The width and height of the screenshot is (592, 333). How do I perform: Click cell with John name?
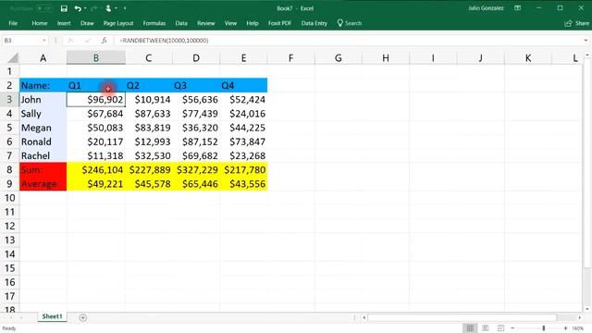point(43,100)
